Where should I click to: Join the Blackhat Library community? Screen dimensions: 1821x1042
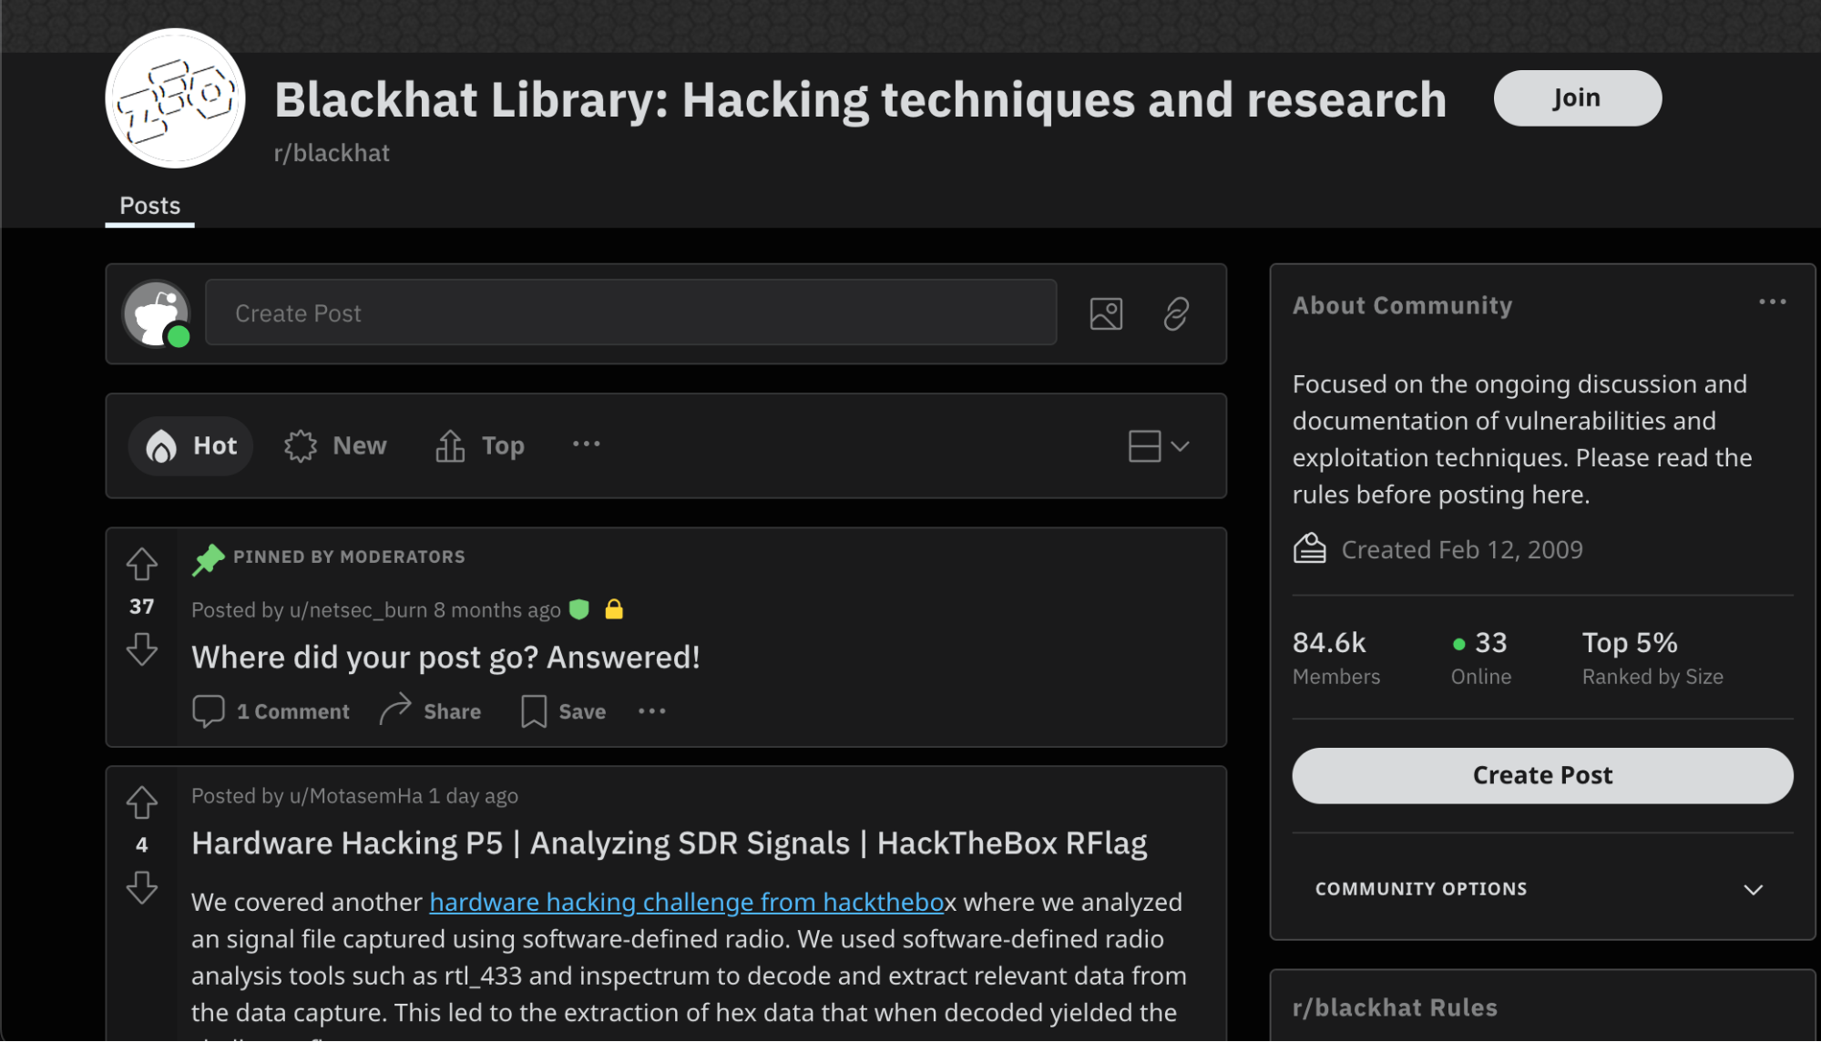pos(1577,97)
